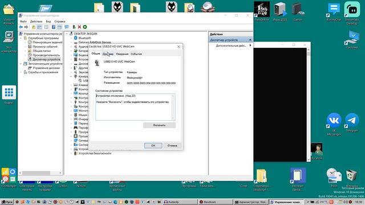Click Отмена in the webcam properties dialog
Image resolution: width=365 pixels, height=205 pixels.
(172, 146)
